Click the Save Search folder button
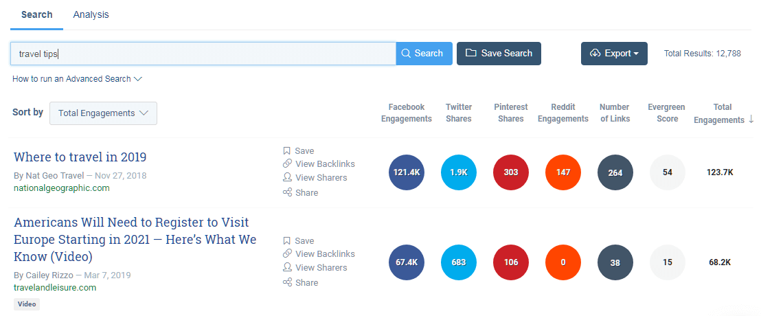Image resolution: width=761 pixels, height=316 pixels. point(499,54)
